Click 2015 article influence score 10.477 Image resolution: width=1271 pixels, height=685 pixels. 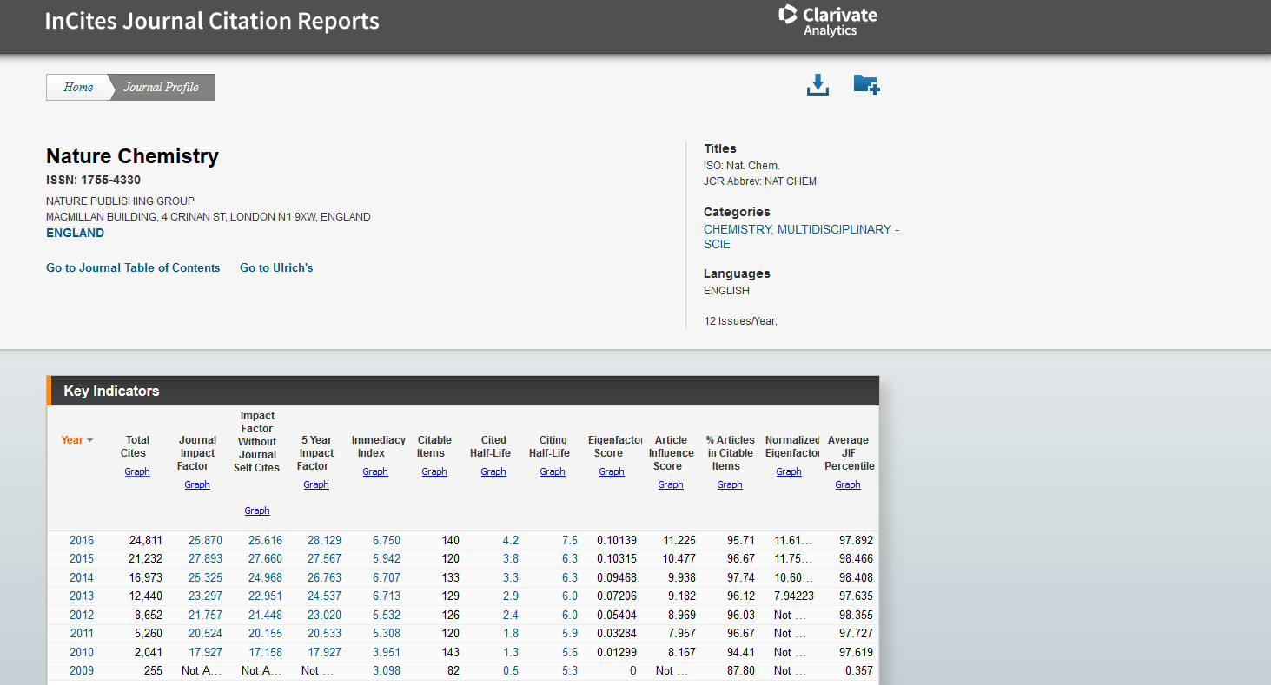[679, 558]
